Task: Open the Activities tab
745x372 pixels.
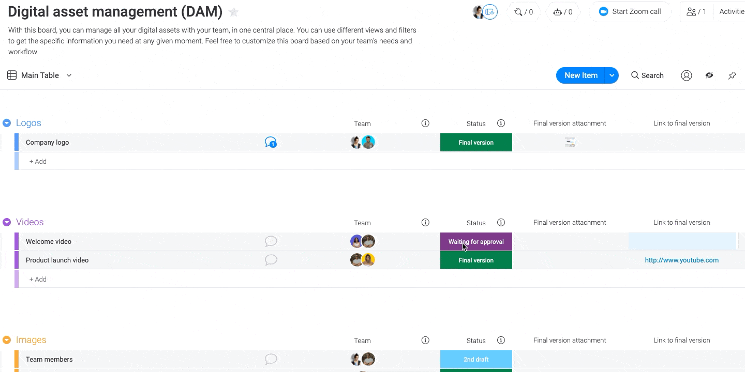Action: (732, 12)
